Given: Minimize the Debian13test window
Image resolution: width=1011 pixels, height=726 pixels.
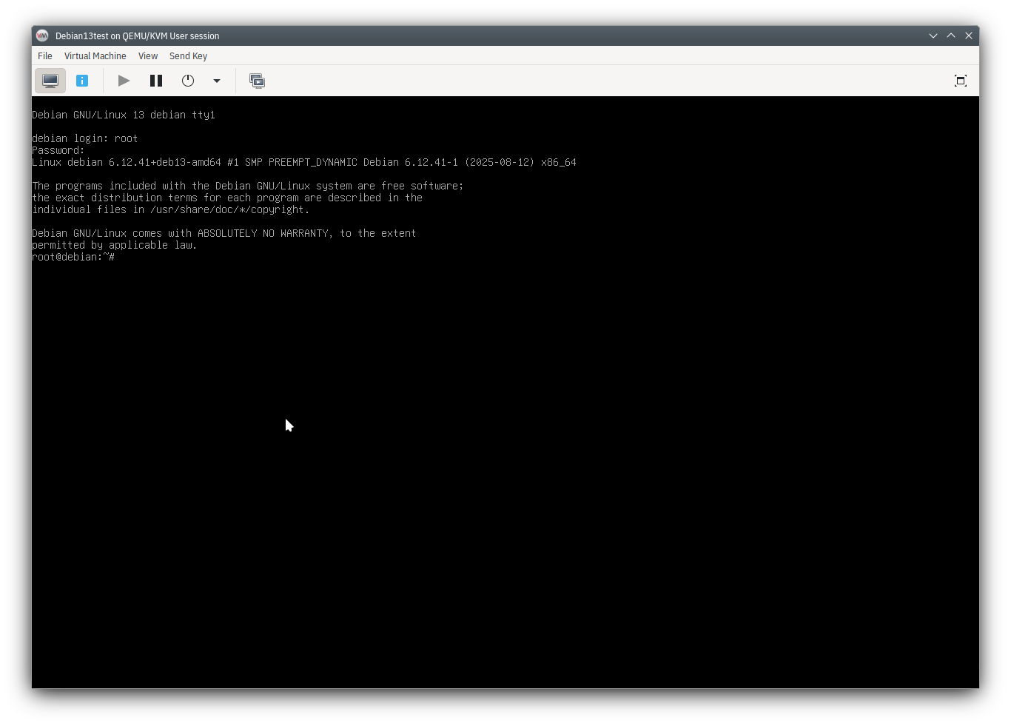Looking at the screenshot, I should click(933, 36).
